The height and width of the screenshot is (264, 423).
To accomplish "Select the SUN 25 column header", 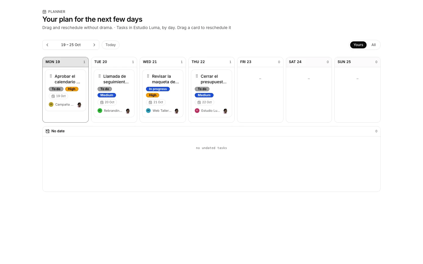I will (x=357, y=62).
